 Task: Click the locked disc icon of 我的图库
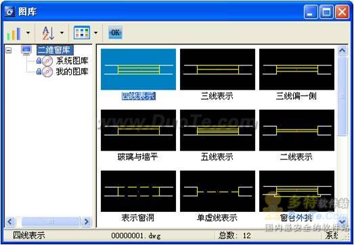[45, 72]
